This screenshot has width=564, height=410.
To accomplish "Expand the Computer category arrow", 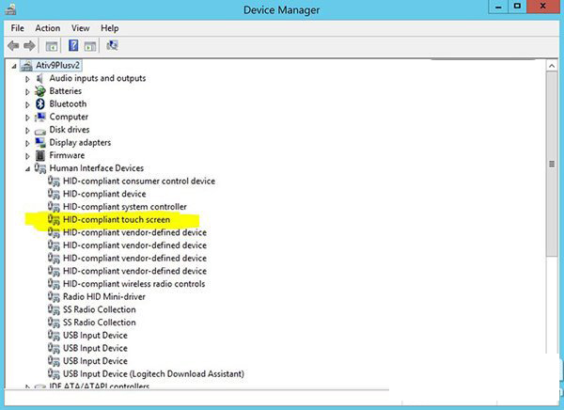I will point(27,118).
